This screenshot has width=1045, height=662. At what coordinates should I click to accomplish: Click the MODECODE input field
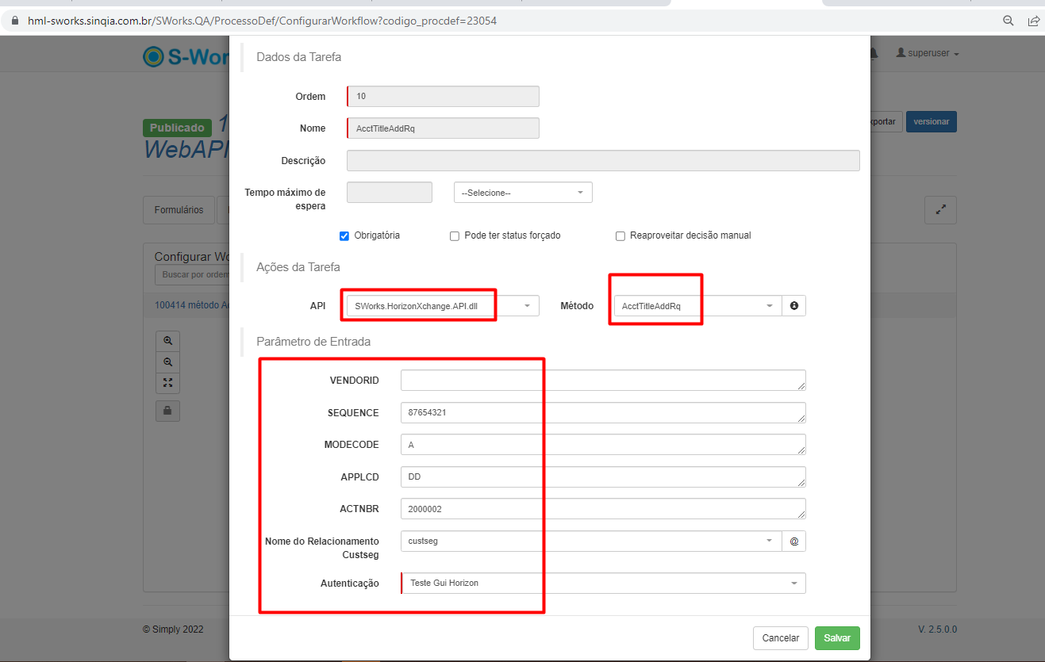(x=603, y=445)
